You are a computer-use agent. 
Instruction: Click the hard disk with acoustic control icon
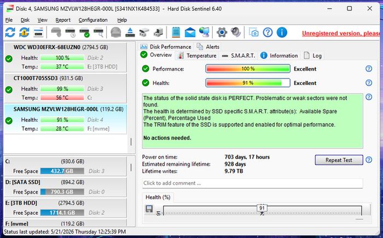(x=56, y=32)
